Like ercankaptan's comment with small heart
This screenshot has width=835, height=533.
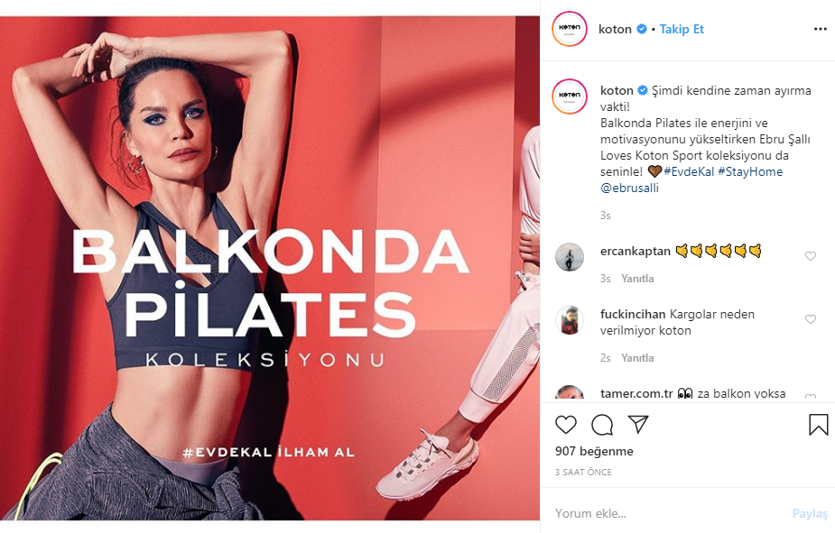tap(811, 256)
